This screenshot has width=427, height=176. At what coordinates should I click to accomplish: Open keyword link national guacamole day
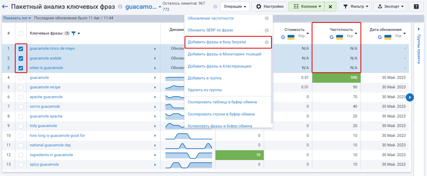[x=50, y=145]
